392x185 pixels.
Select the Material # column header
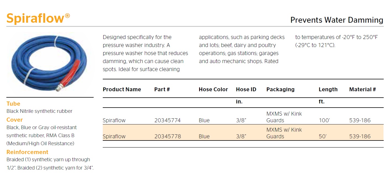pyautogui.click(x=362, y=89)
